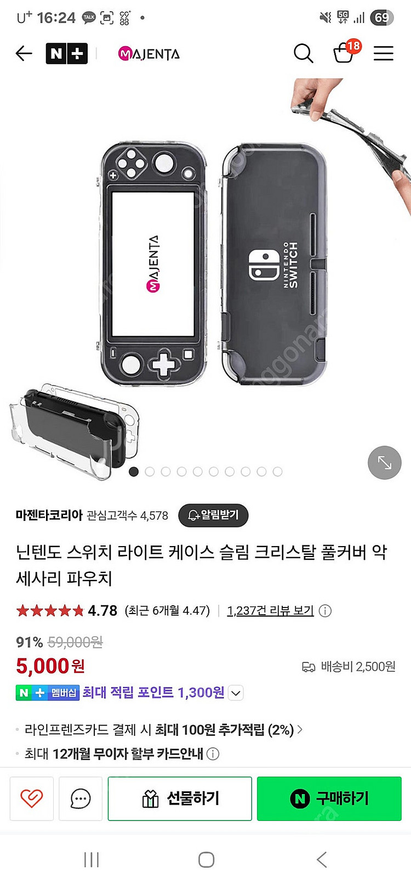Screen dimensions: 411x883
Task: Open 1,237건 리뷰 보기 link
Action: [271, 611]
